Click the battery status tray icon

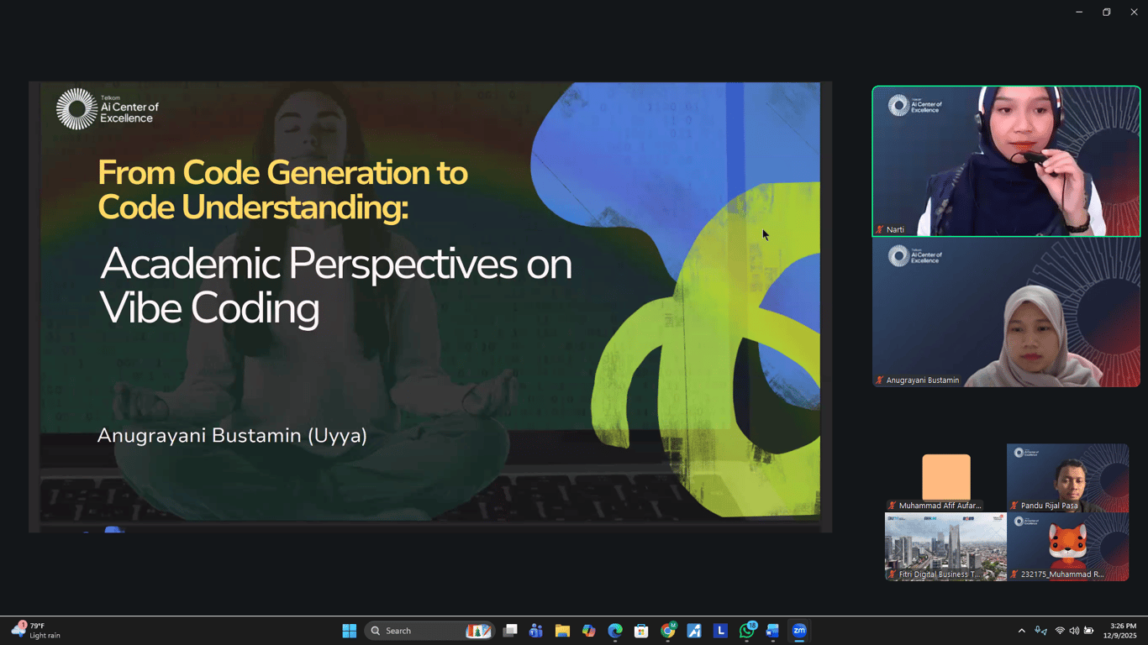click(x=1089, y=631)
